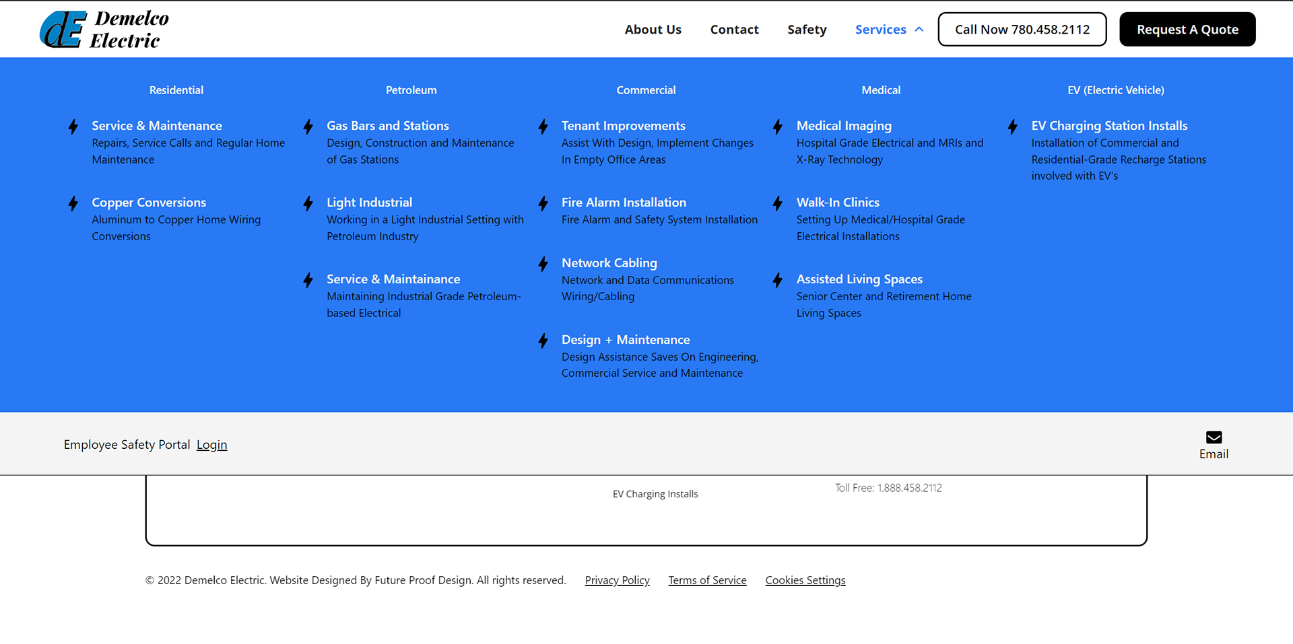This screenshot has height=644, width=1293.
Task: Click the Email label text
Action: click(1214, 454)
